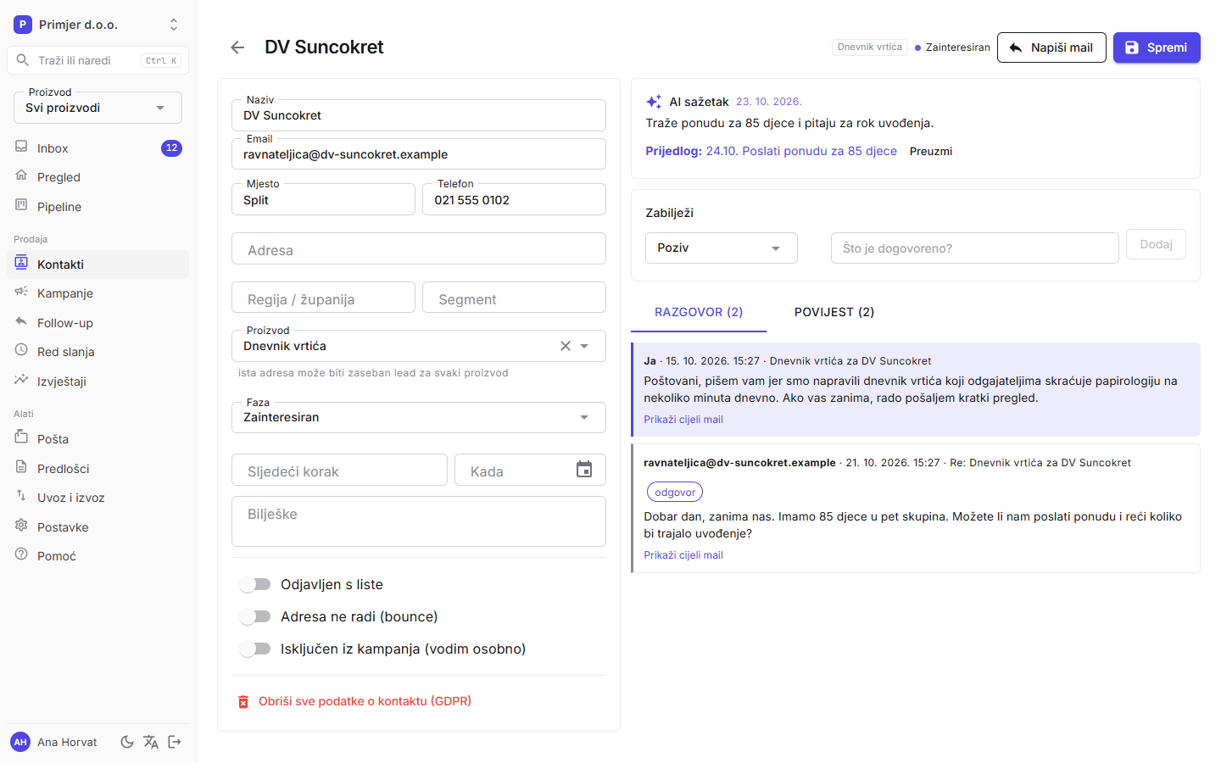Enable Adresa ne radi (bounce) switch
This screenshot has width=1221, height=763.
click(254, 616)
